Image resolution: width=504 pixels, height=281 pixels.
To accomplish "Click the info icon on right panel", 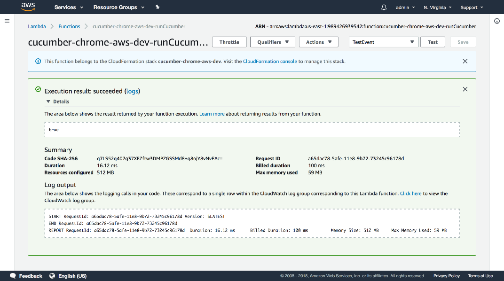I will [497, 21].
